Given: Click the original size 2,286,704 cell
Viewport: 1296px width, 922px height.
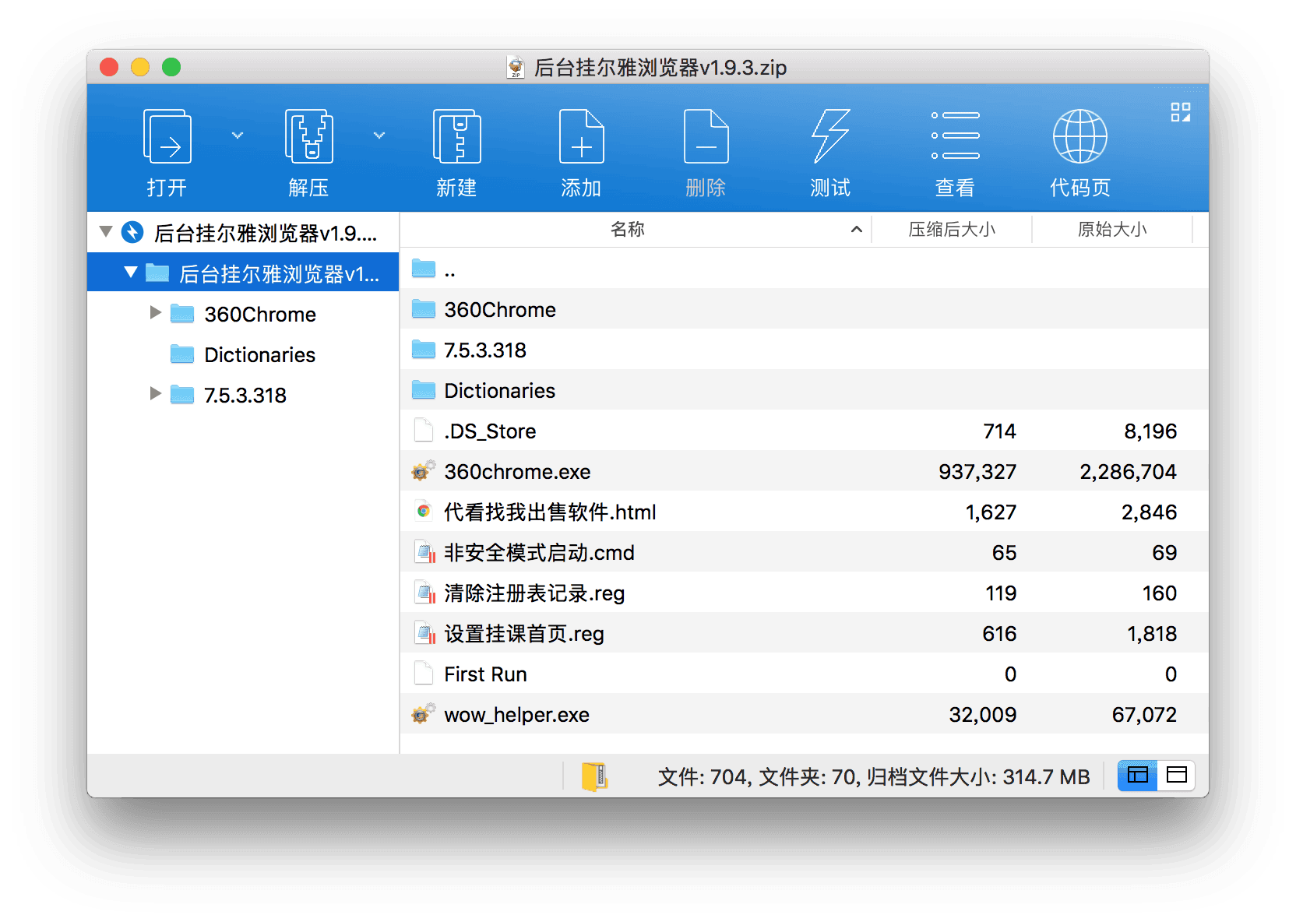Looking at the screenshot, I should click(1128, 472).
